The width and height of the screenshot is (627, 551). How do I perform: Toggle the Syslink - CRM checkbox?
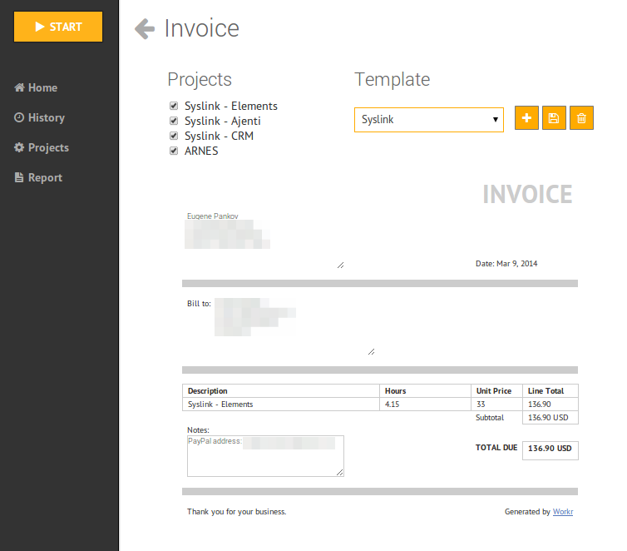[x=174, y=136]
